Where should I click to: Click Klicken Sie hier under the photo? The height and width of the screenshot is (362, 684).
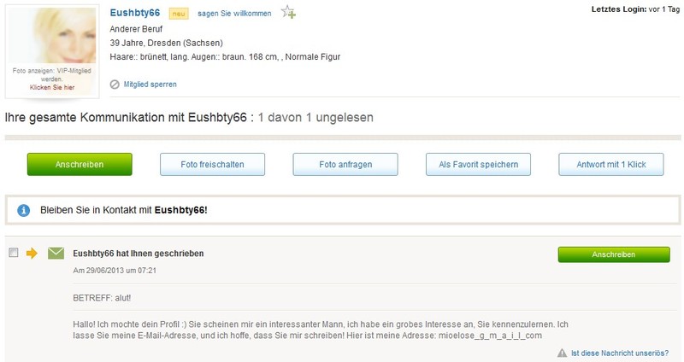click(x=52, y=88)
